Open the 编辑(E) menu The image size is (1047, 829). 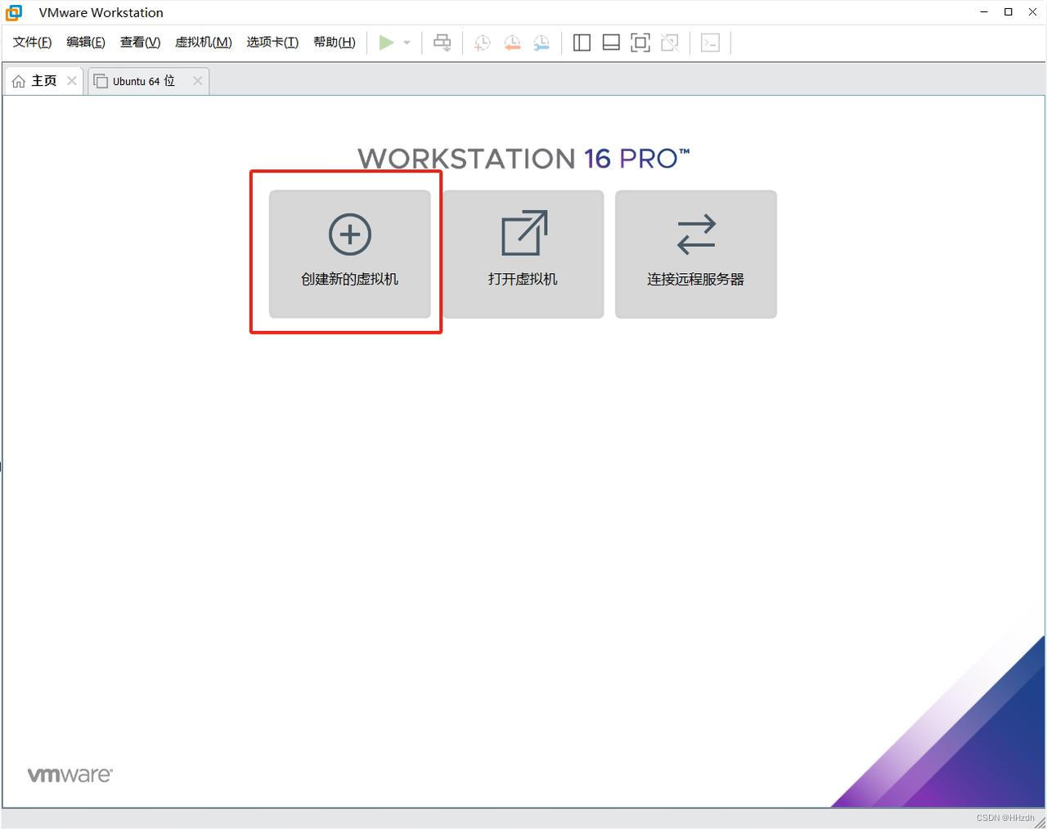tap(86, 43)
